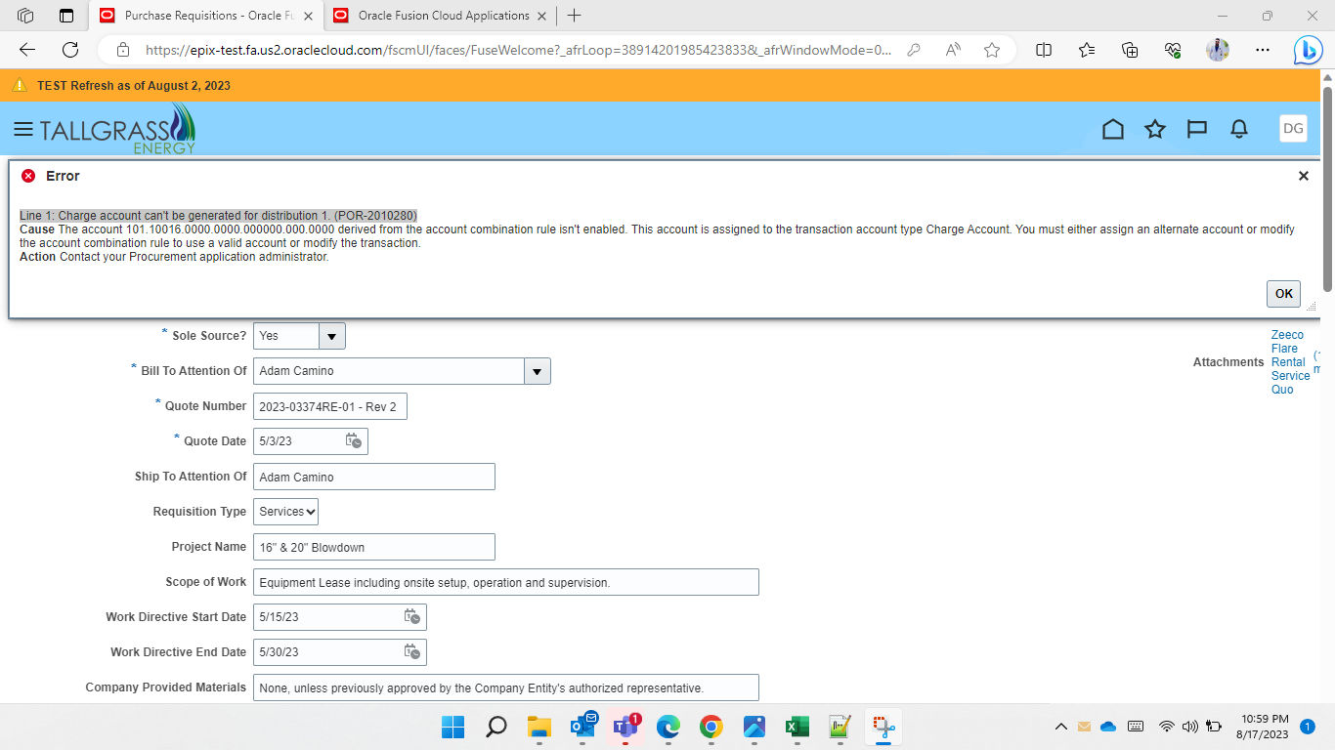This screenshot has width=1335, height=750.
Task: Reload the page with browser refresh
Action: point(70,50)
